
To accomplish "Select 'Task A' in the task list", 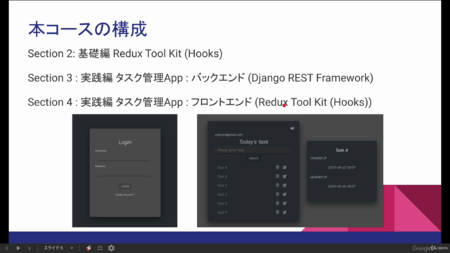I will pyautogui.click(x=222, y=167).
